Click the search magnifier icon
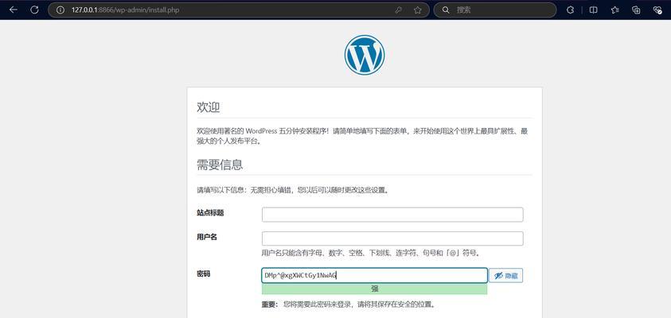Screen dimensions: 671x318 click(x=446, y=10)
